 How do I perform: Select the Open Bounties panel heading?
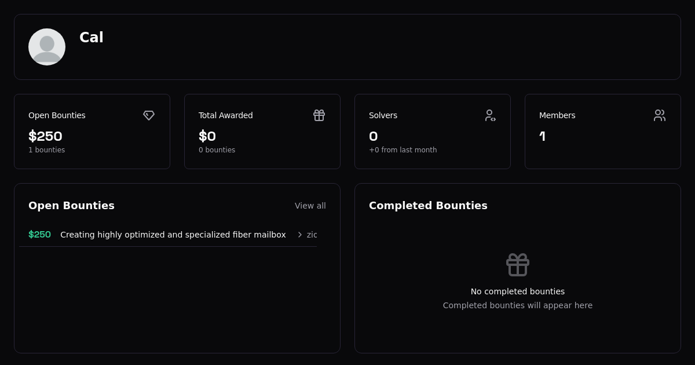(71, 206)
